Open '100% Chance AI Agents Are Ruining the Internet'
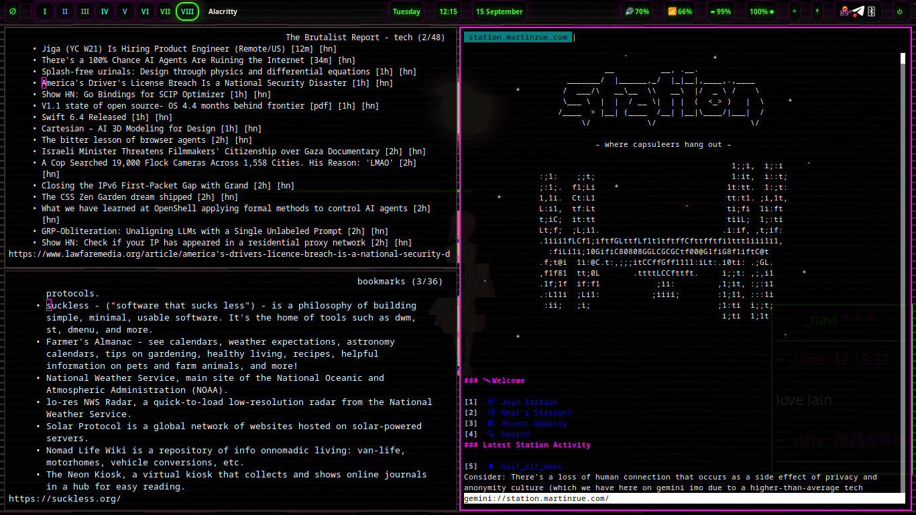This screenshot has height=515, width=916. click(x=198, y=60)
